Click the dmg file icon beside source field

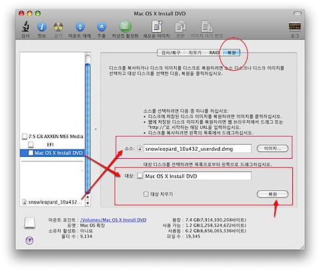coord(139,148)
